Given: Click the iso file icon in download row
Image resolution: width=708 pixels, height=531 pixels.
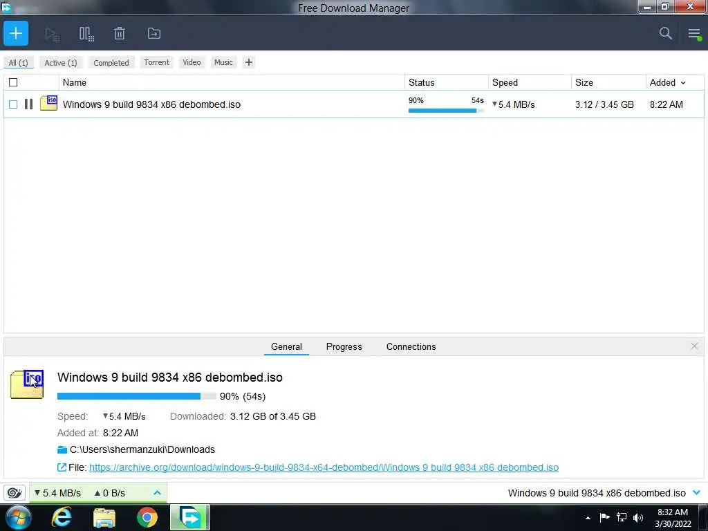Looking at the screenshot, I should pos(49,104).
